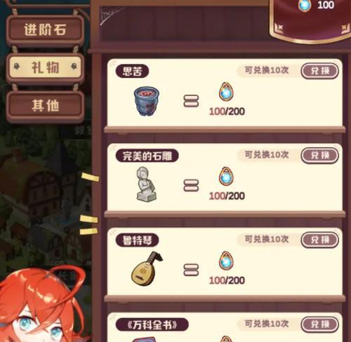Viewport: 351px width, 342px height.
Task: Tap gem currency icon in 完美的石雕 row
Action: click(226, 177)
